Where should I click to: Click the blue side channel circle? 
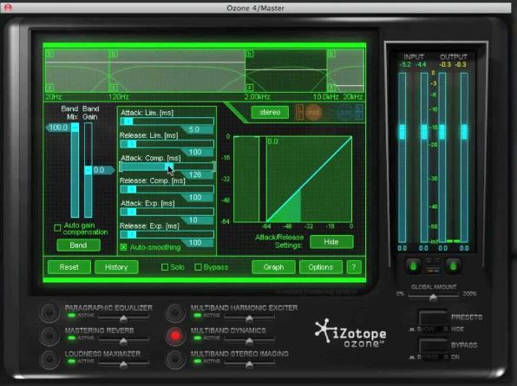345,113
